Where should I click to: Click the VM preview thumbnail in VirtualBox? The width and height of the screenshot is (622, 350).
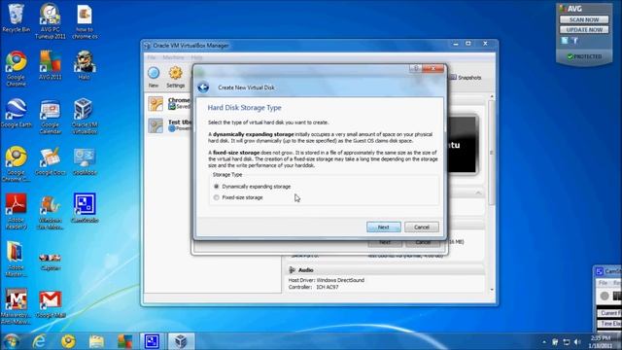click(x=463, y=145)
